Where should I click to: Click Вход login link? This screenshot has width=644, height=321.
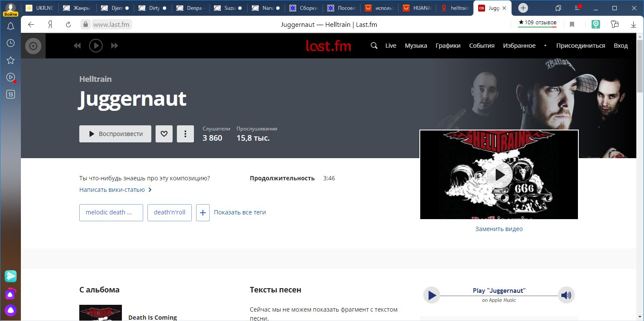click(621, 46)
